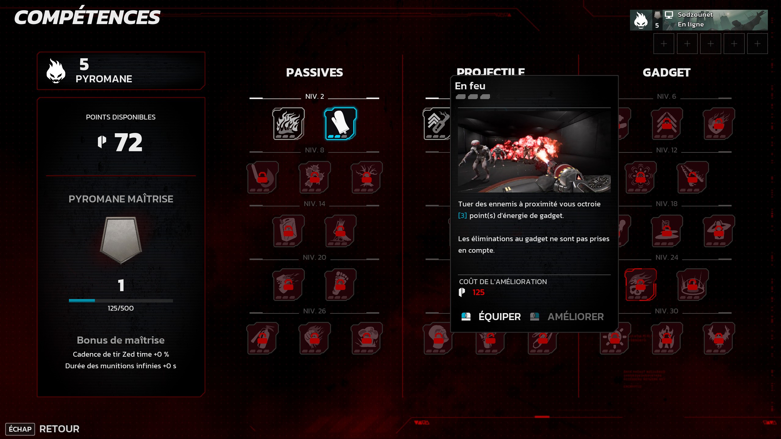Click the Pyromane mastery progress bar
The height and width of the screenshot is (439, 781).
121,301
